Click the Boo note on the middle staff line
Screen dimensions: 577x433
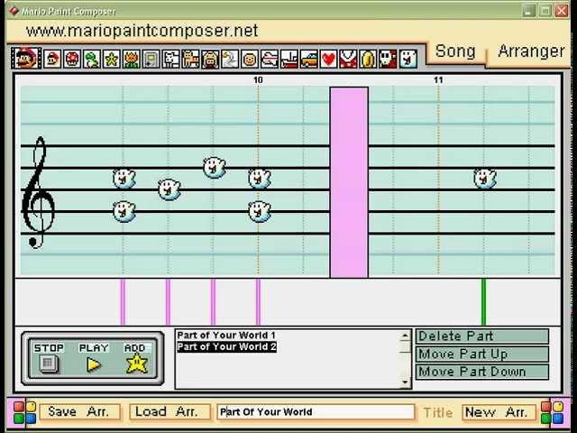click(x=169, y=189)
